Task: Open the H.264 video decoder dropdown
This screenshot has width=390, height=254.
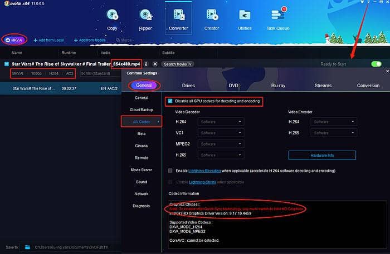Action: 221,122
